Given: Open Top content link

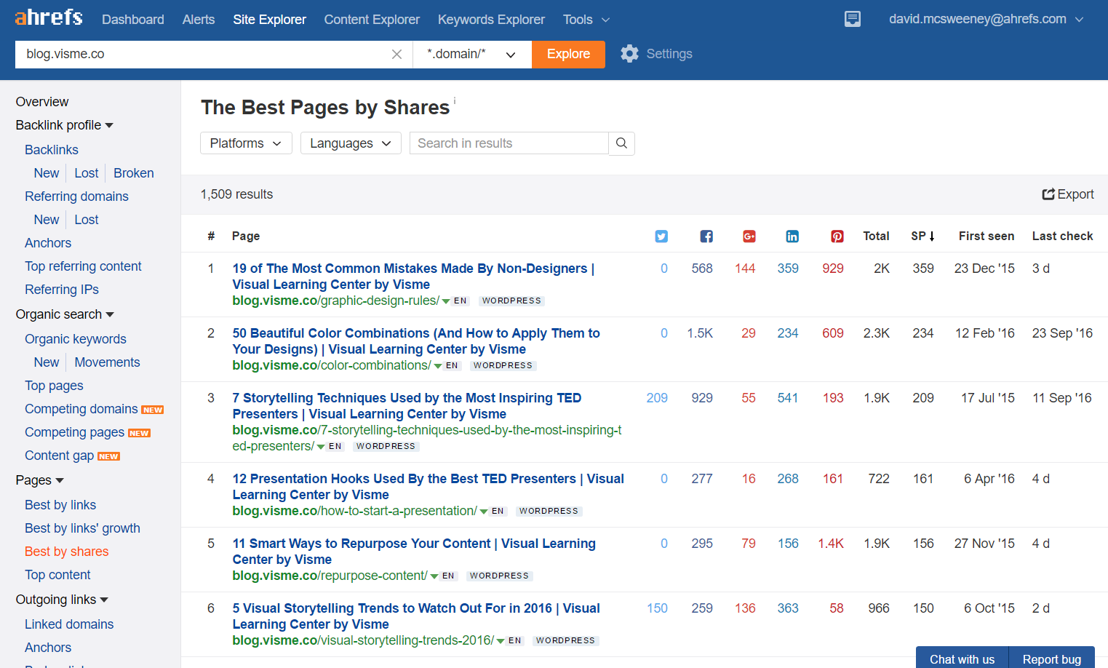Looking at the screenshot, I should [x=57, y=575].
